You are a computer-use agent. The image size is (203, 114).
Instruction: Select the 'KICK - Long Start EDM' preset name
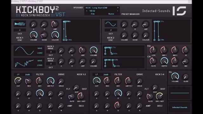coord(96,8)
